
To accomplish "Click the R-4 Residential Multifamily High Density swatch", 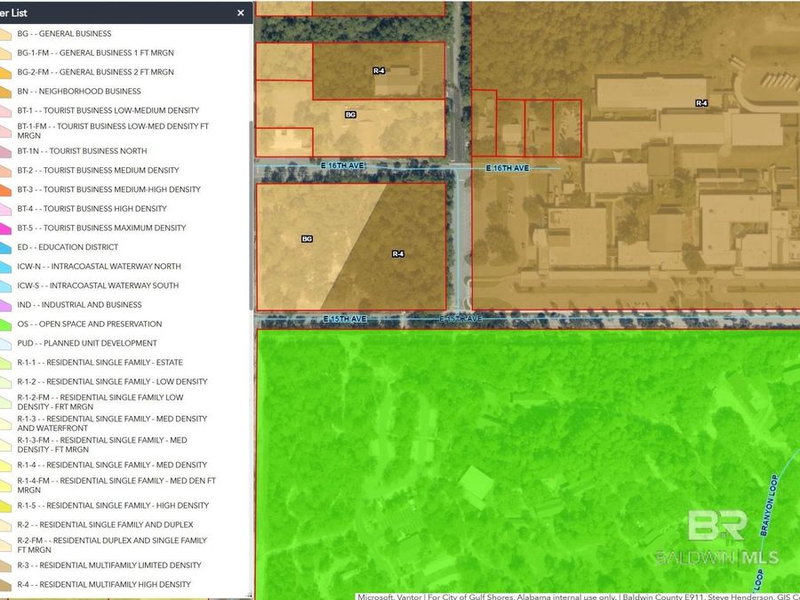I will click(5, 585).
